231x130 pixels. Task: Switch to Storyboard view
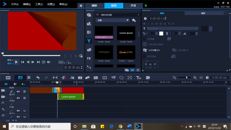coord(8,77)
